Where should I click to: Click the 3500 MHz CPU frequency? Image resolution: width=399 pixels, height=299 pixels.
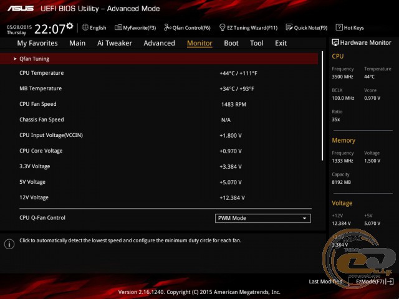(x=342, y=77)
